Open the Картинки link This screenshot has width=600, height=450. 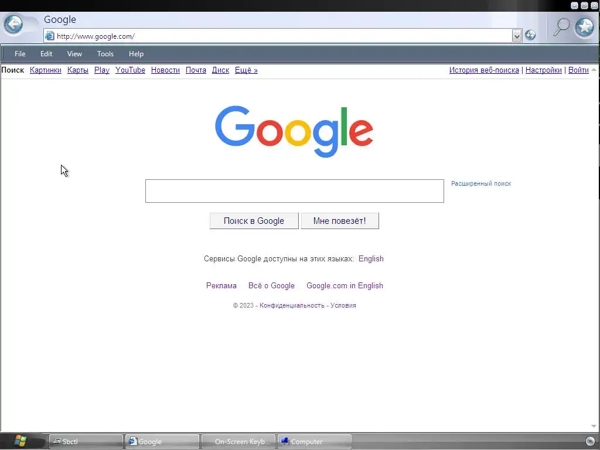pos(46,70)
